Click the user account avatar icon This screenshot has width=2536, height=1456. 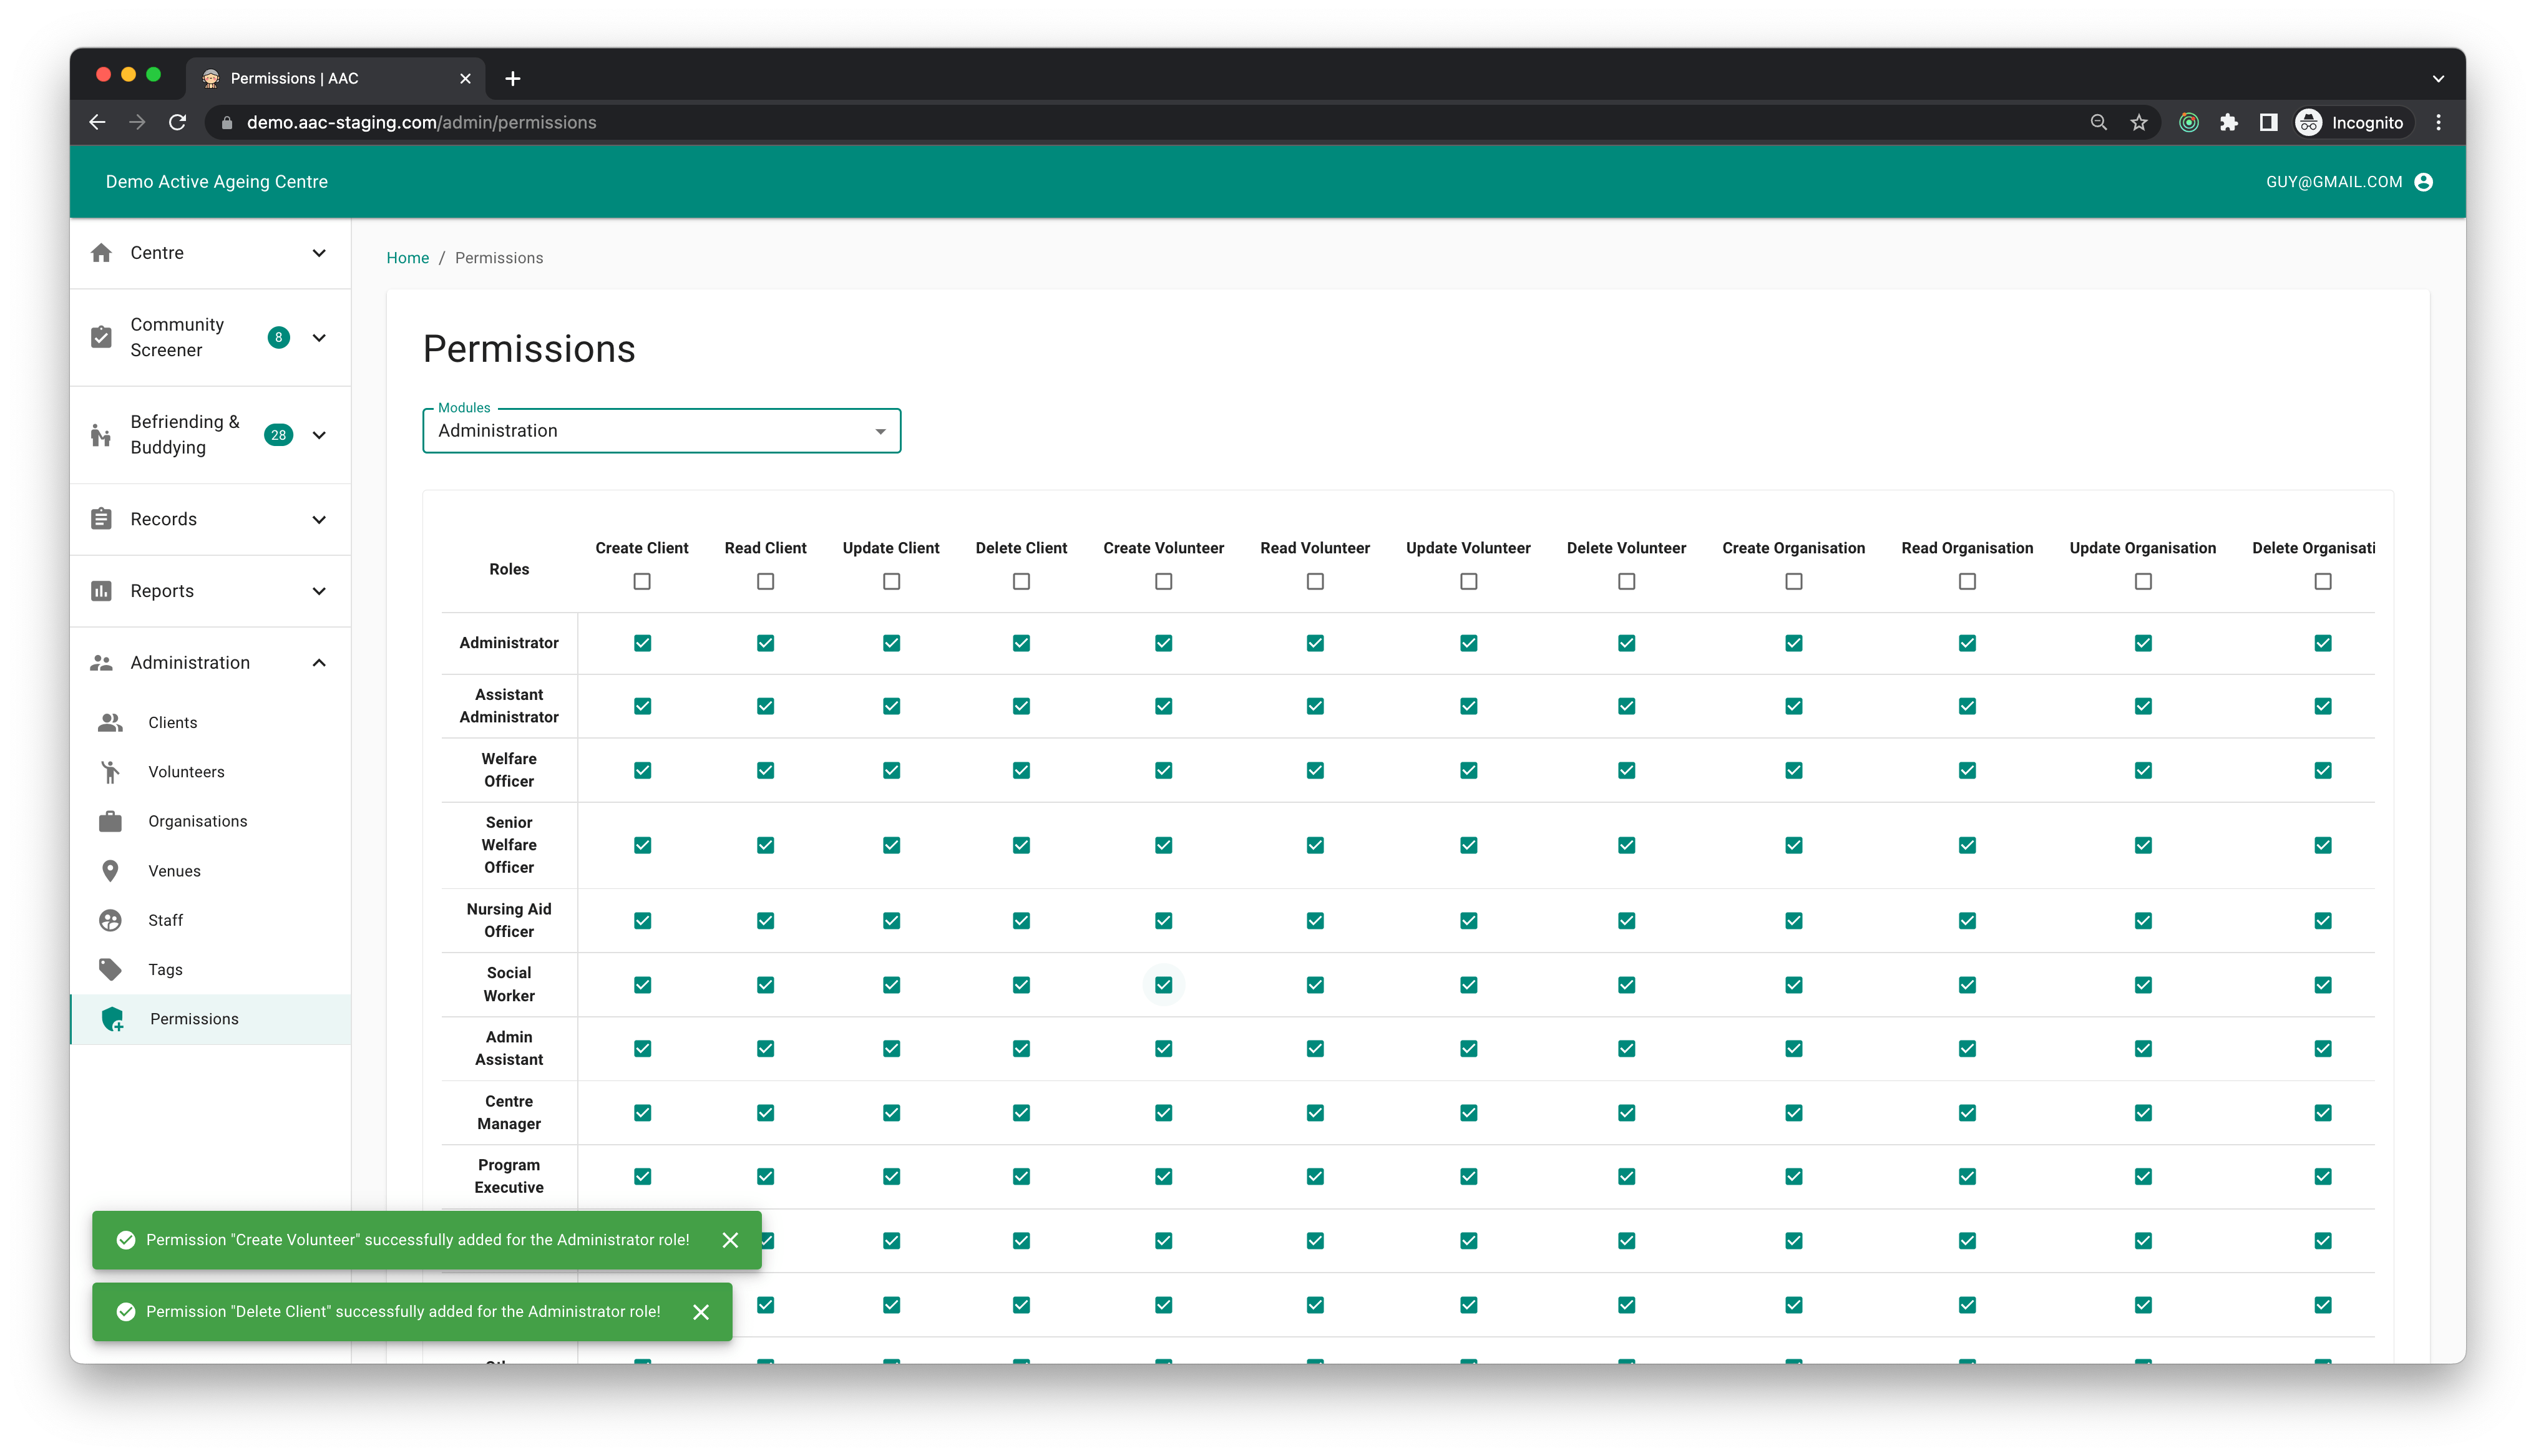tap(2423, 182)
